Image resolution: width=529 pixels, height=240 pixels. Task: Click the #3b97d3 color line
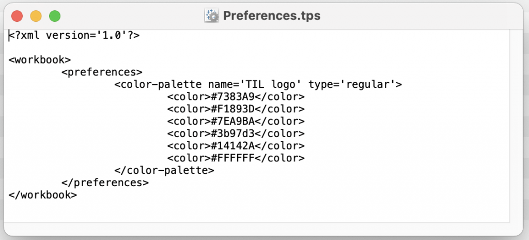[x=236, y=133]
